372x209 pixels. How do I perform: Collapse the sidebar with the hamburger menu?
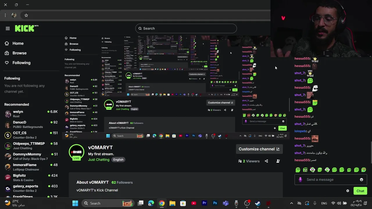[8, 28]
